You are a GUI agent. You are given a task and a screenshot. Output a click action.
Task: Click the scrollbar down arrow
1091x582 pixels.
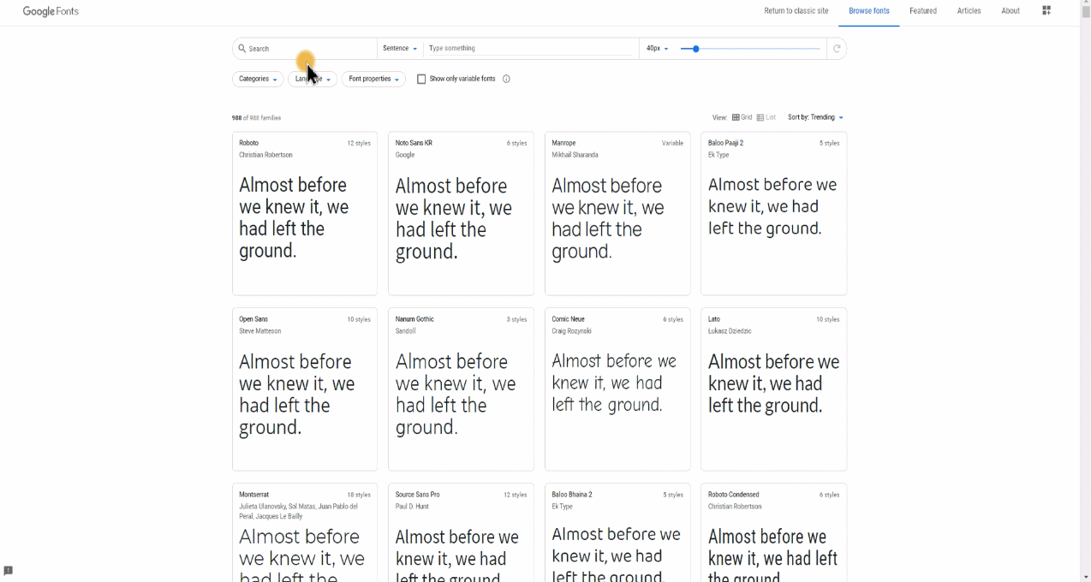pos(1086,577)
